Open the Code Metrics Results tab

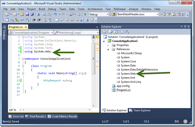pyautogui.click(x=63, y=116)
